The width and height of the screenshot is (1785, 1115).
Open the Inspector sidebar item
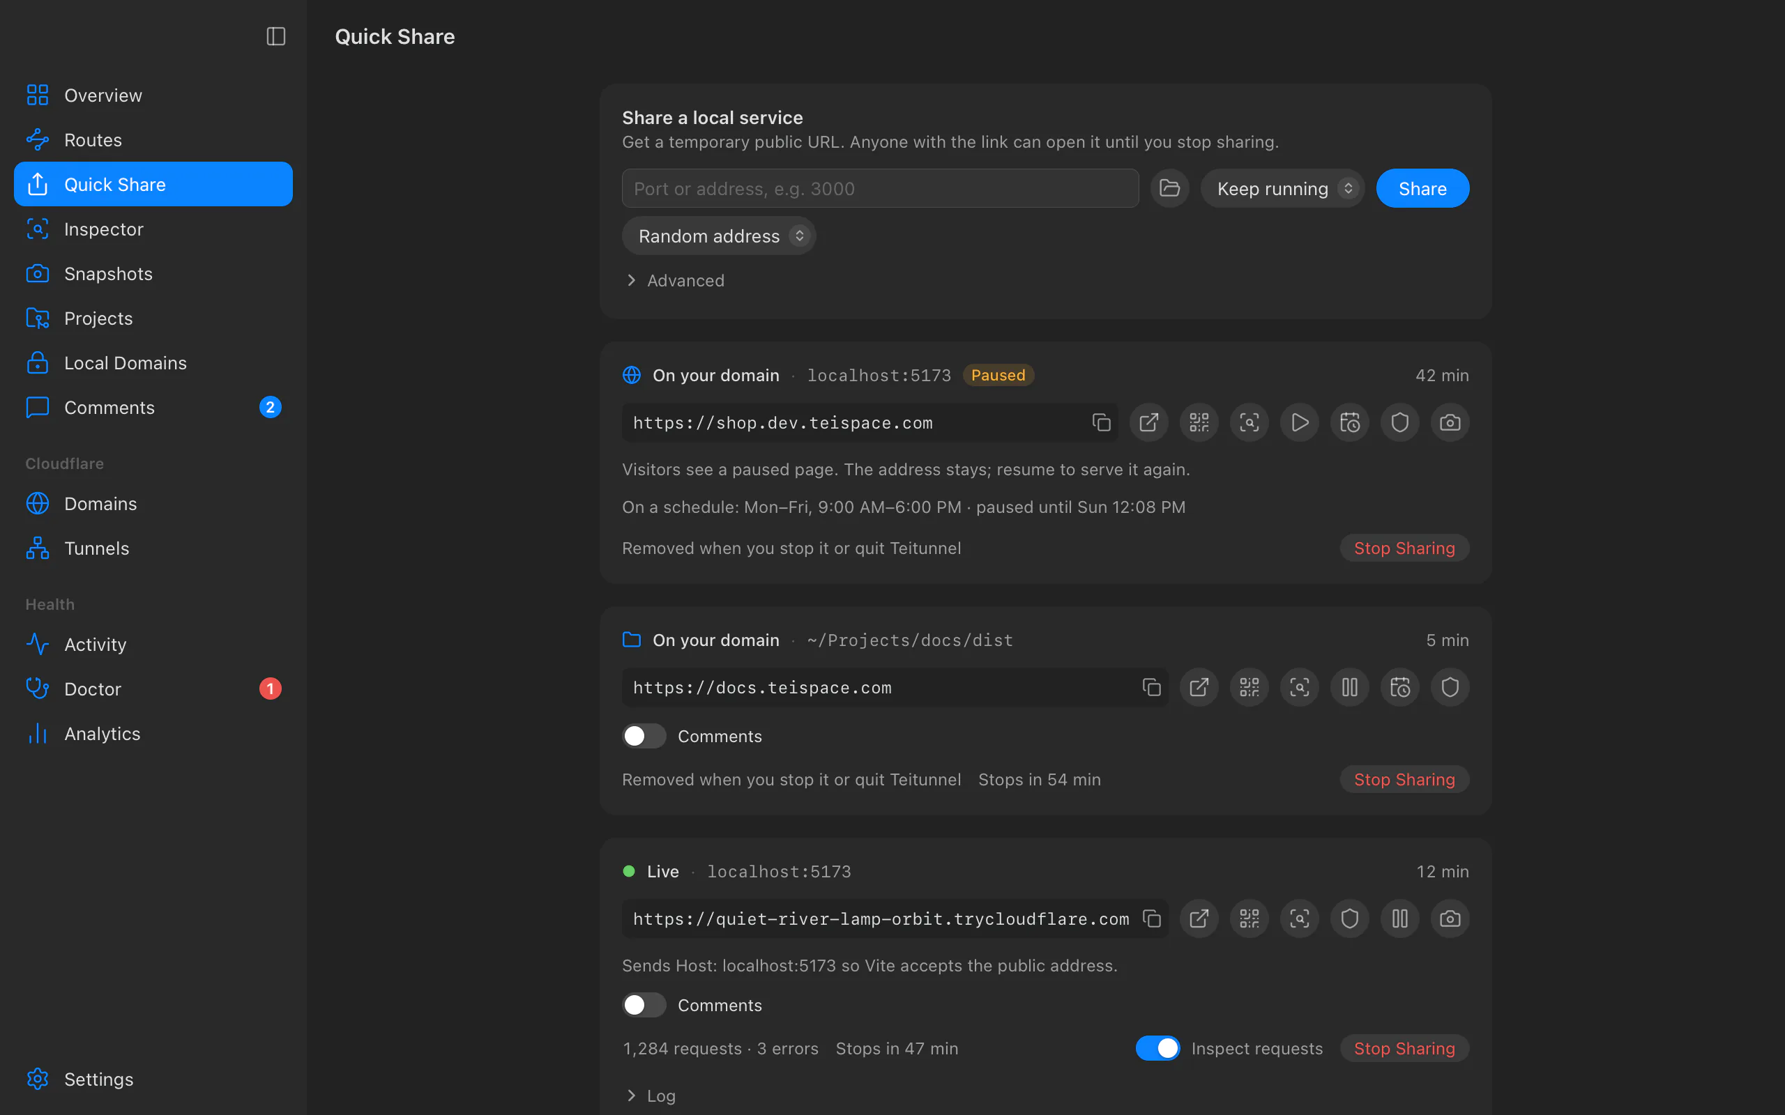click(153, 229)
